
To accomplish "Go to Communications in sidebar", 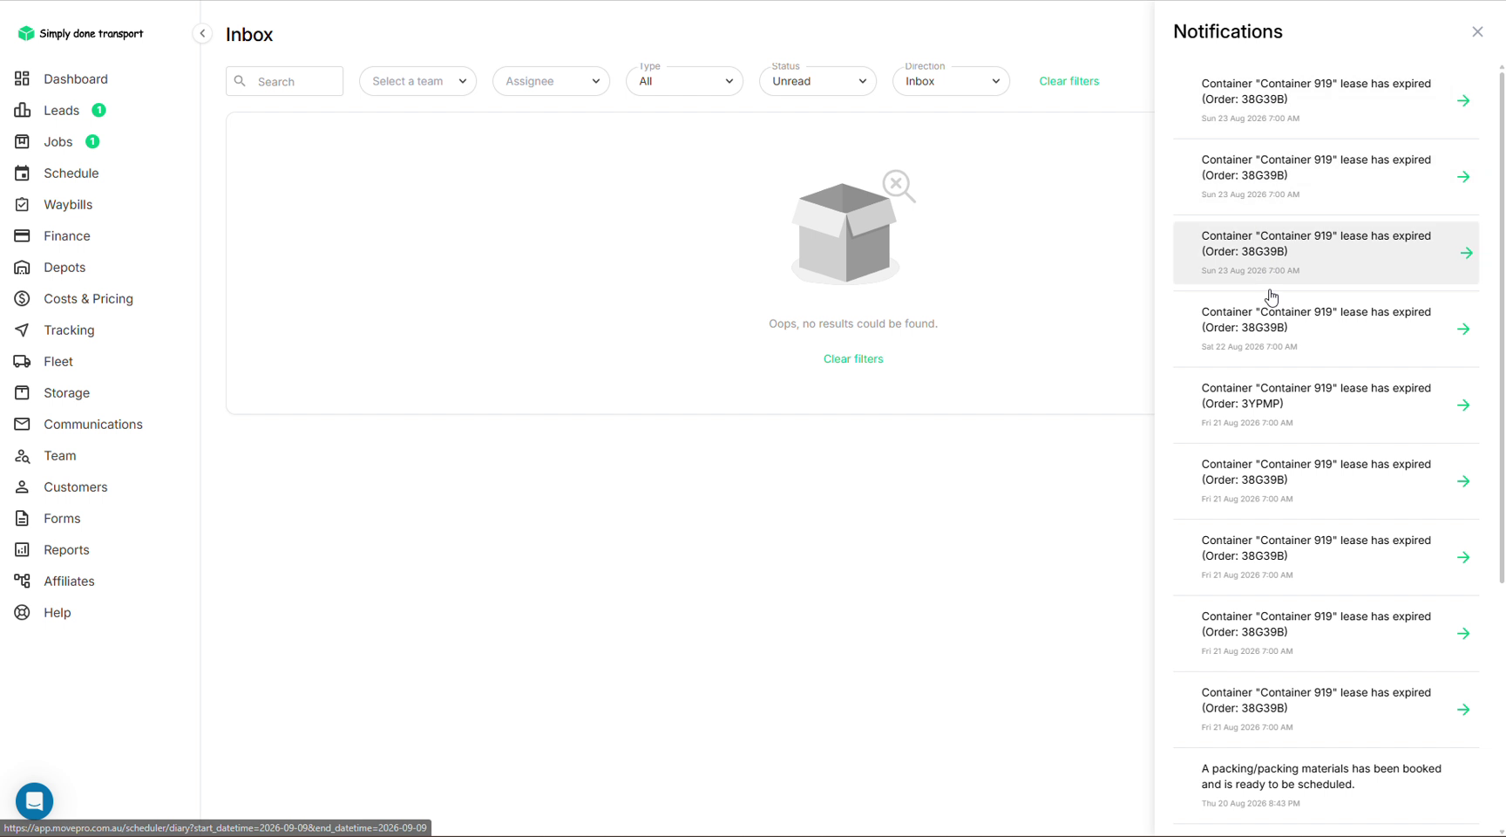I will coord(93,424).
